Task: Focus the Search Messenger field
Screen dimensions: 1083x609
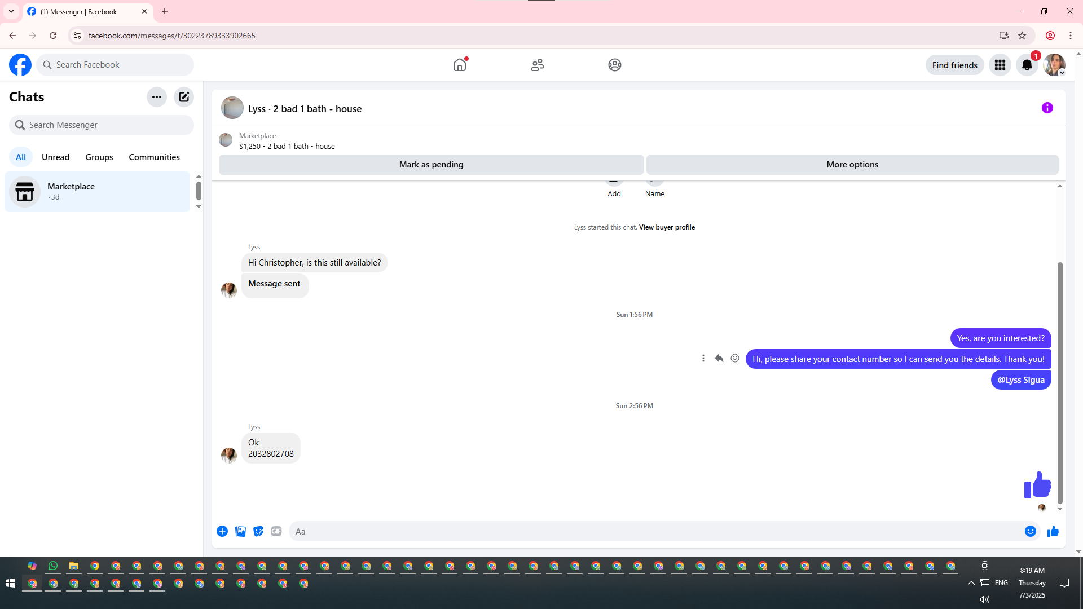Action: (x=102, y=125)
